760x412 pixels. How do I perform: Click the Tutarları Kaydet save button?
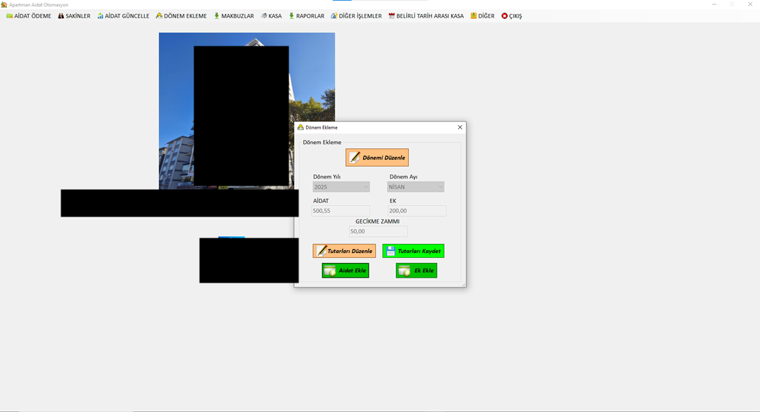[413, 251]
